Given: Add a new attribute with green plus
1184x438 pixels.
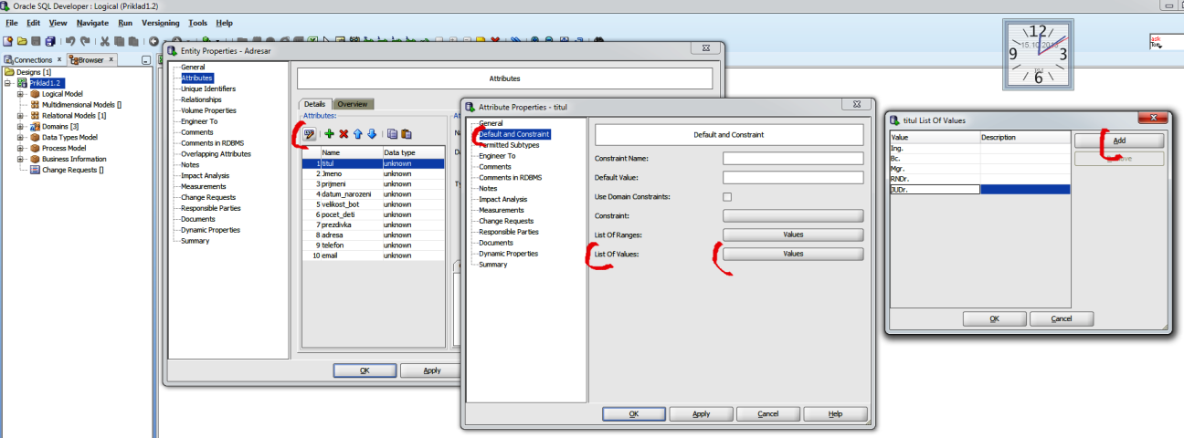Looking at the screenshot, I should tap(329, 134).
